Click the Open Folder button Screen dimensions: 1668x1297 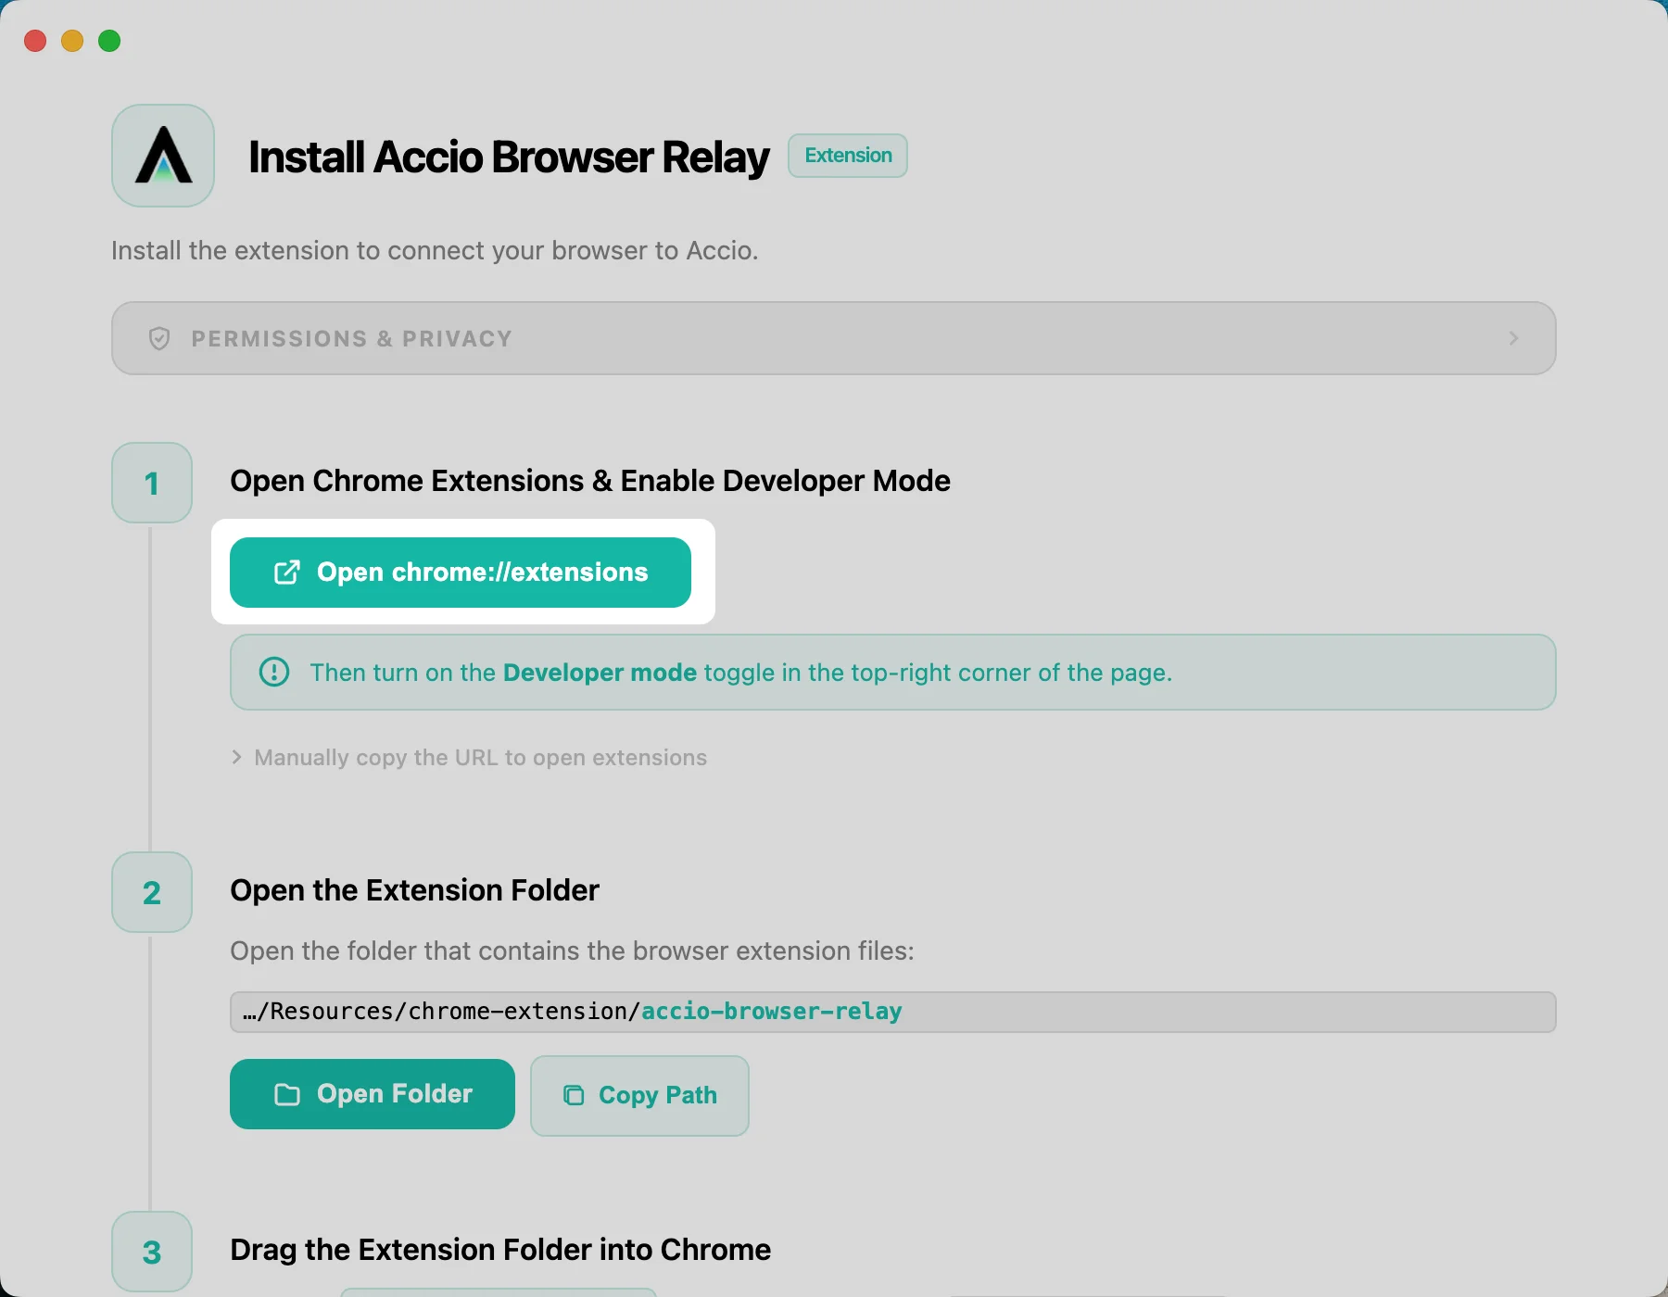pos(373,1094)
